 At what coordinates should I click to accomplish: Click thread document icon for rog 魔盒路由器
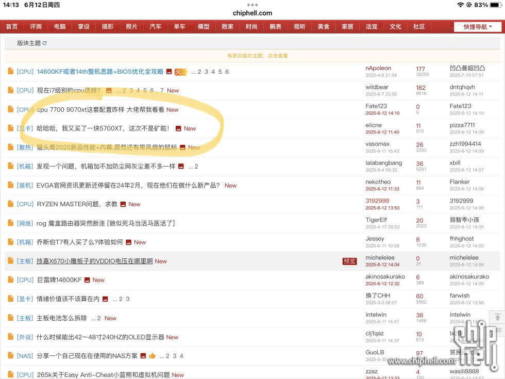pyautogui.click(x=11, y=223)
